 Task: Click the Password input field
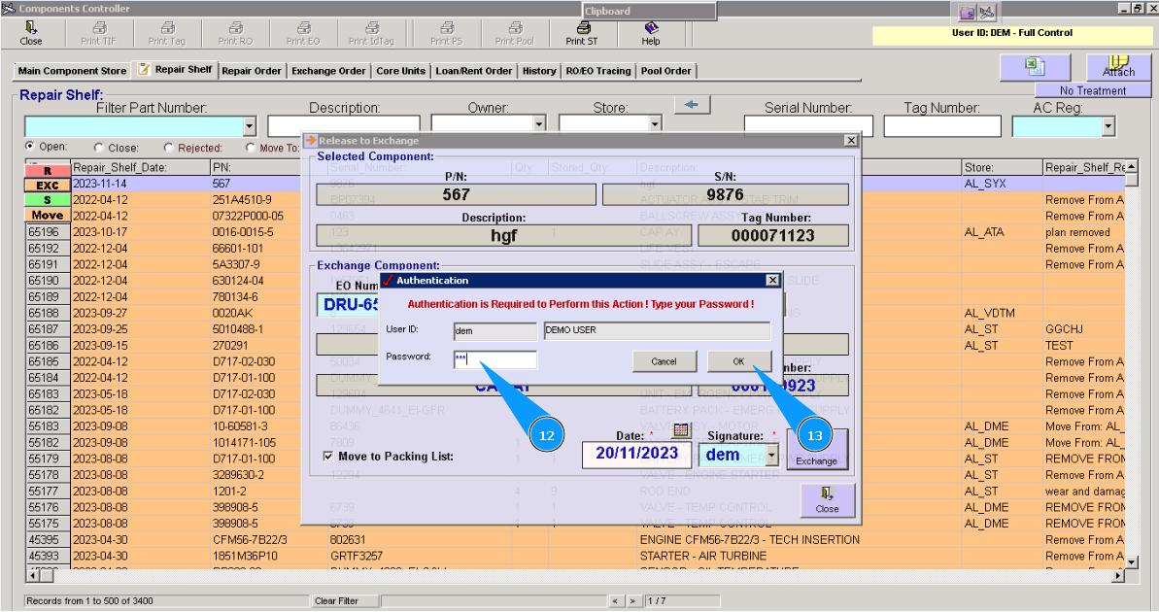pyautogui.click(x=495, y=360)
